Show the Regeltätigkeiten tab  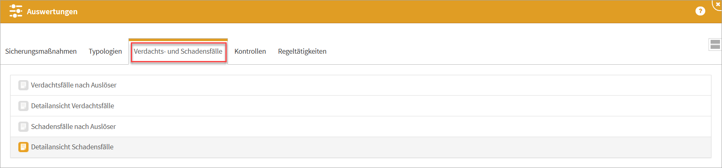302,51
